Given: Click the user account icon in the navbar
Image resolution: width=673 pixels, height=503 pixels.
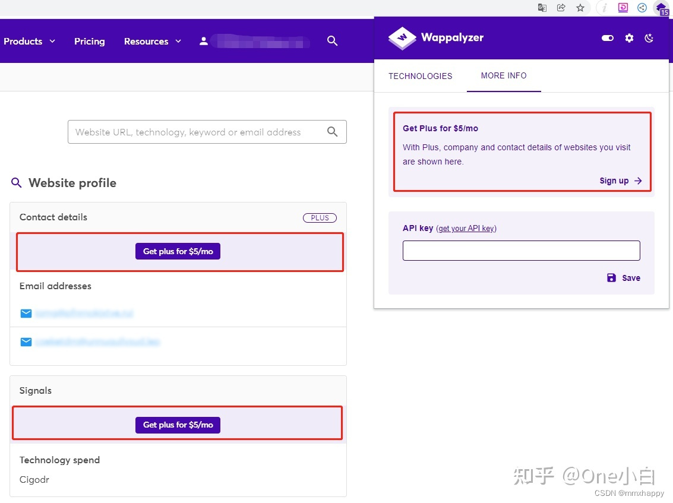Looking at the screenshot, I should click(x=203, y=41).
